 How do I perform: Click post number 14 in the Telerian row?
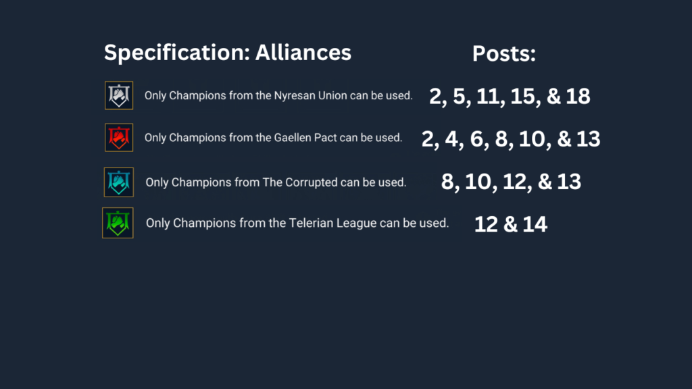pyautogui.click(x=534, y=224)
